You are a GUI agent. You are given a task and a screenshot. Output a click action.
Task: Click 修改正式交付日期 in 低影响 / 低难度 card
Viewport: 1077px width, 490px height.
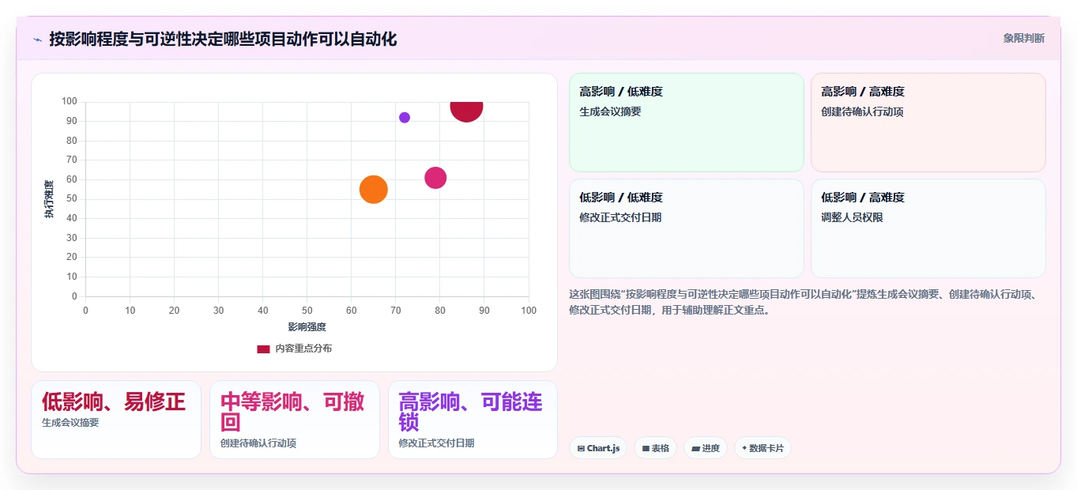pos(620,217)
